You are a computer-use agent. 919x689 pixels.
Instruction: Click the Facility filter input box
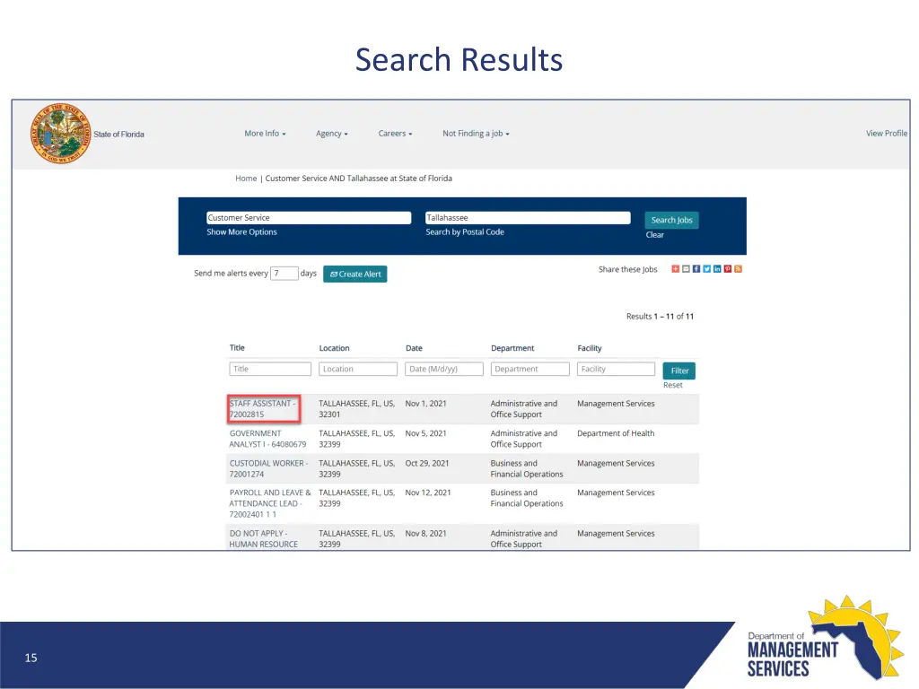coord(616,369)
